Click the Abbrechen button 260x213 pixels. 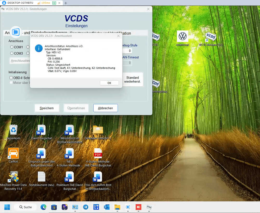(105, 108)
